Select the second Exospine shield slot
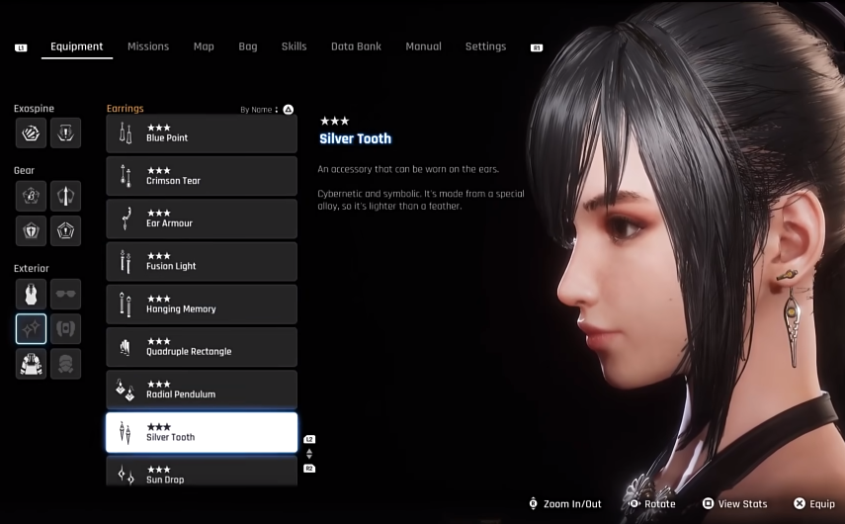The height and width of the screenshot is (524, 845). click(66, 132)
